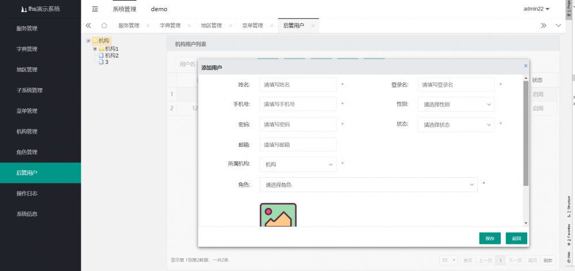Close the 字典管理 tab
This screenshot has height=271, width=575.
(x=189, y=26)
